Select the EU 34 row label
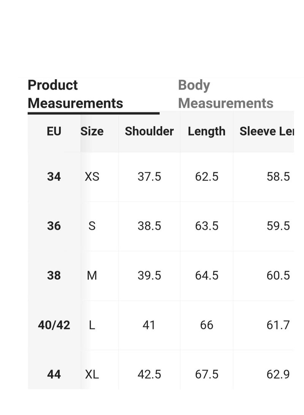 [x=54, y=176]
